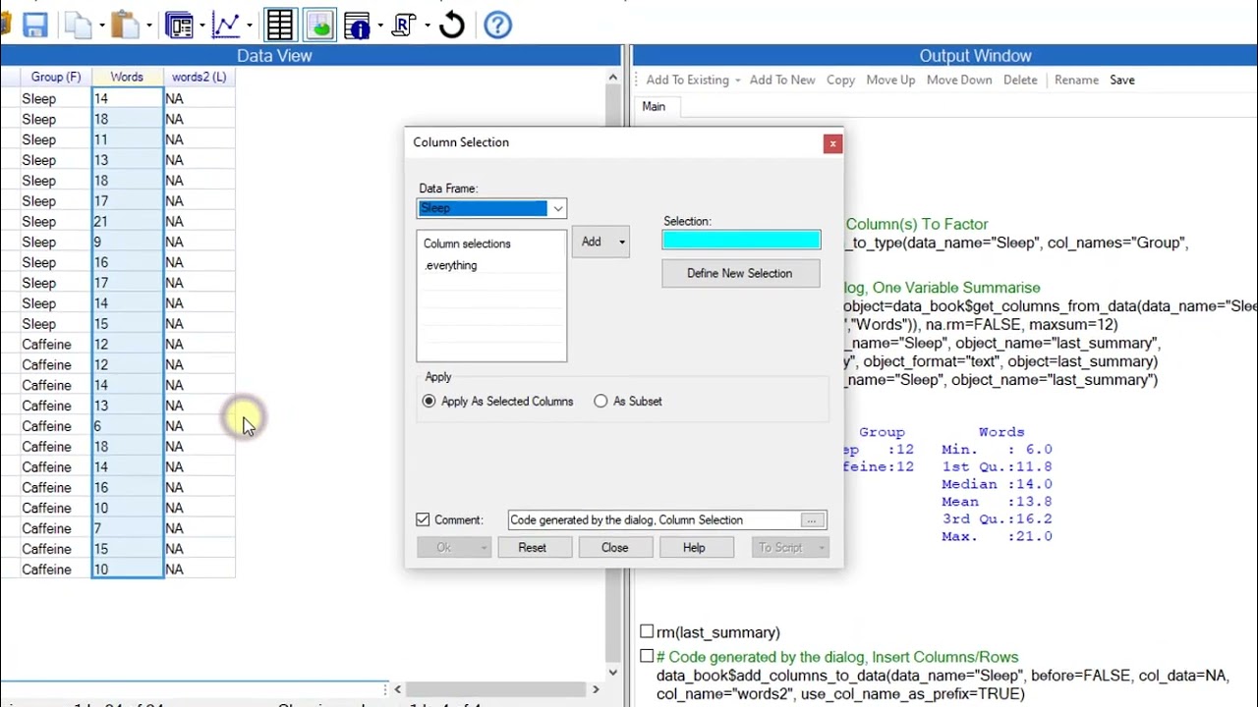Click the metadata info table icon
This screenshot has height=707, width=1258.
tap(358, 26)
